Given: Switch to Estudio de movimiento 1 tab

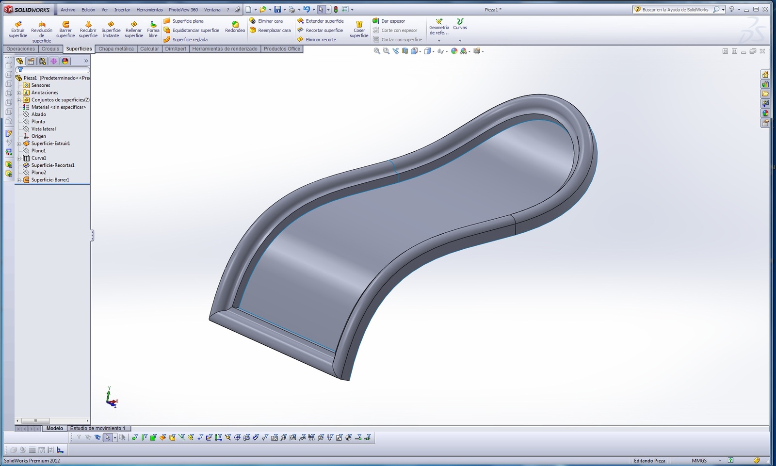Looking at the screenshot, I should pyautogui.click(x=98, y=428).
